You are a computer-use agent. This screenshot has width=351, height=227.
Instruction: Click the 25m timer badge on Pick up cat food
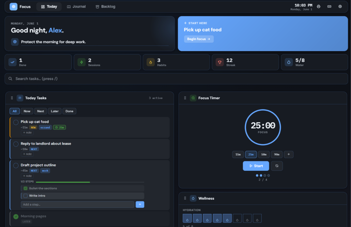(59, 127)
